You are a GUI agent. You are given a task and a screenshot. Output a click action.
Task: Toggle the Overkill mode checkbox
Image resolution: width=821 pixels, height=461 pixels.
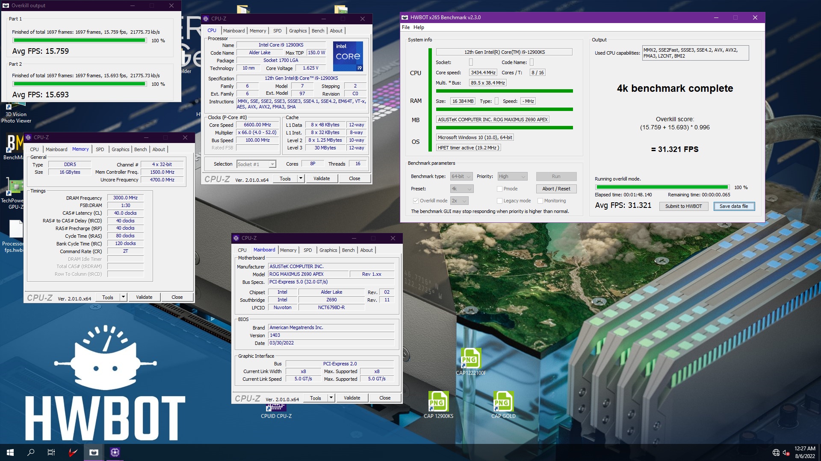click(x=416, y=201)
